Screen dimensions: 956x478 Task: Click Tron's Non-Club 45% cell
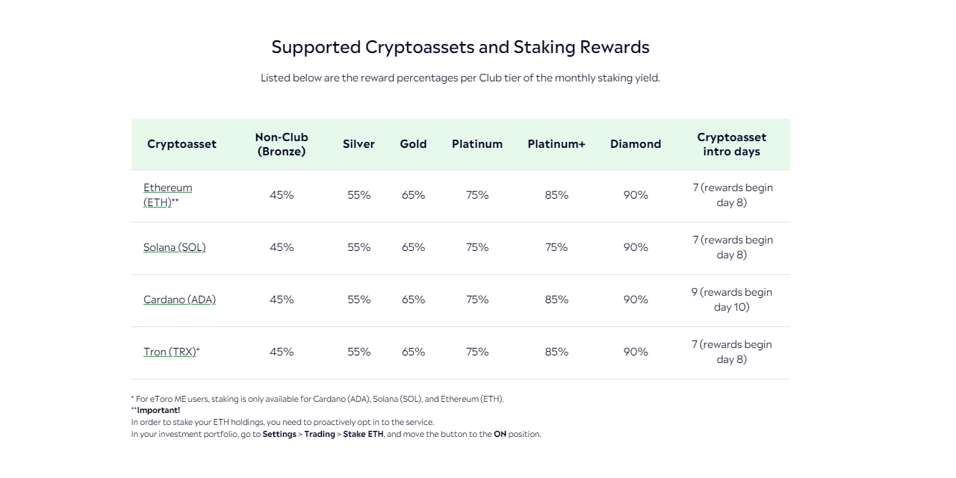coord(282,352)
